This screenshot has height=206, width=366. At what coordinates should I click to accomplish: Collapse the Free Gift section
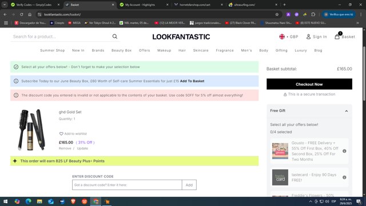(x=347, y=111)
